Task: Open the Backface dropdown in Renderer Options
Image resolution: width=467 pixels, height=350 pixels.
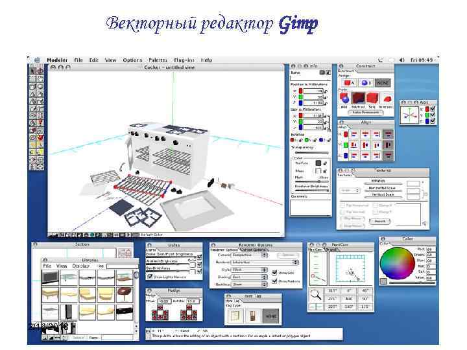Action: click(249, 285)
